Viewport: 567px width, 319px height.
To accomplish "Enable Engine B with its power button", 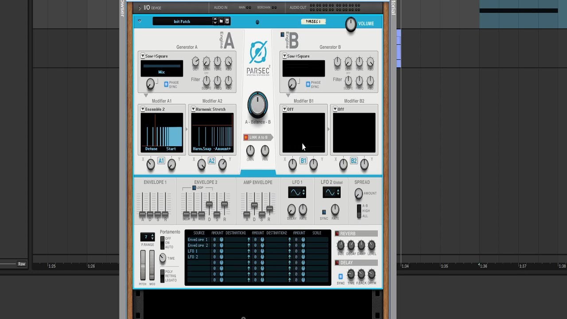I will pyautogui.click(x=283, y=35).
